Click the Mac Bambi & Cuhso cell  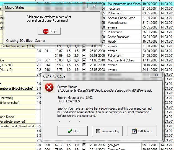click(x=124, y=60)
